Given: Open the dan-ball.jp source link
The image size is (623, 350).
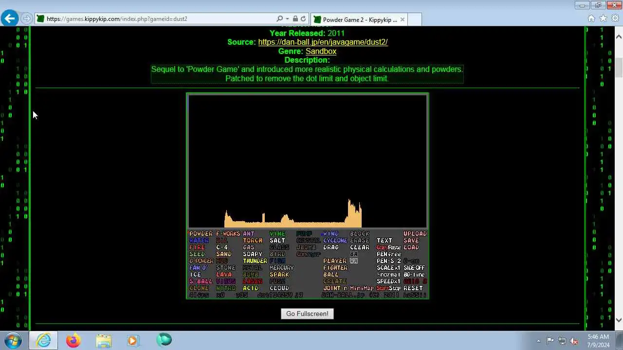Looking at the screenshot, I should (323, 42).
